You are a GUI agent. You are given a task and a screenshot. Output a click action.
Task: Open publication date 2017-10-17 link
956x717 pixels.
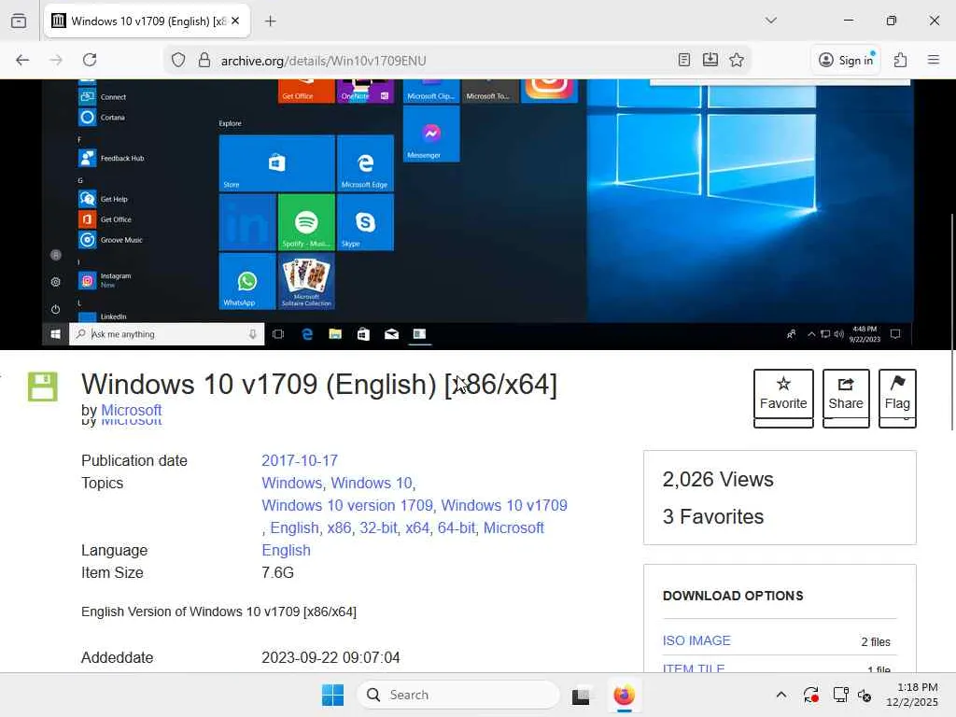tap(300, 460)
